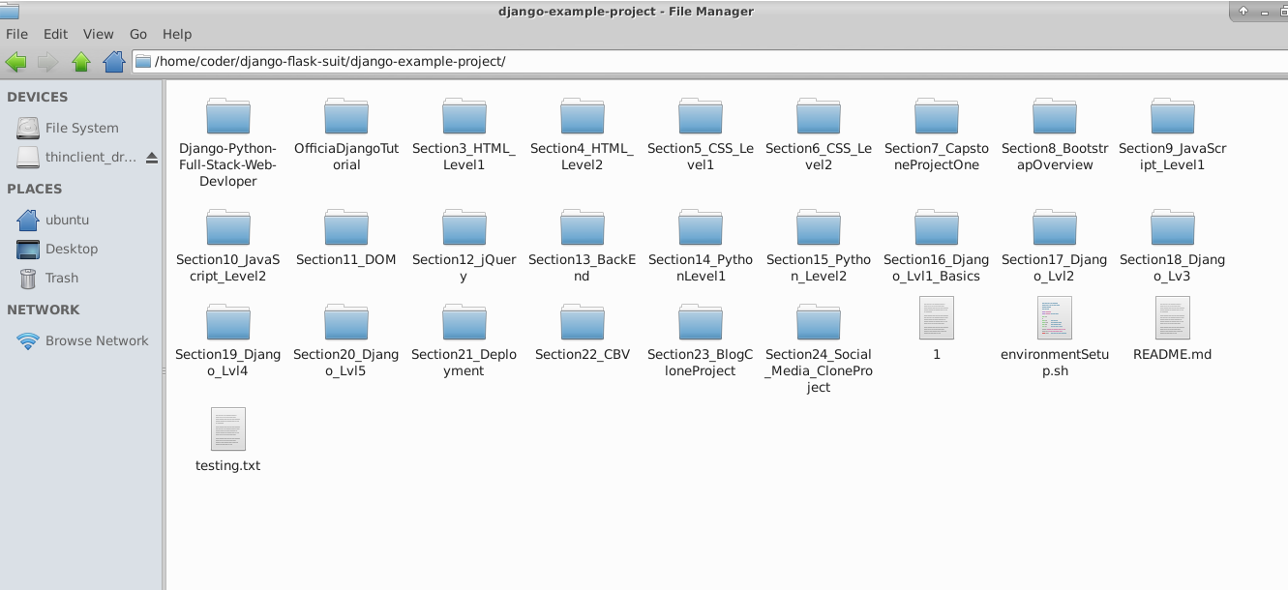This screenshot has height=590, width=1288.
Task: Select the Section6_CSS_Level2 folder
Action: pos(819,134)
